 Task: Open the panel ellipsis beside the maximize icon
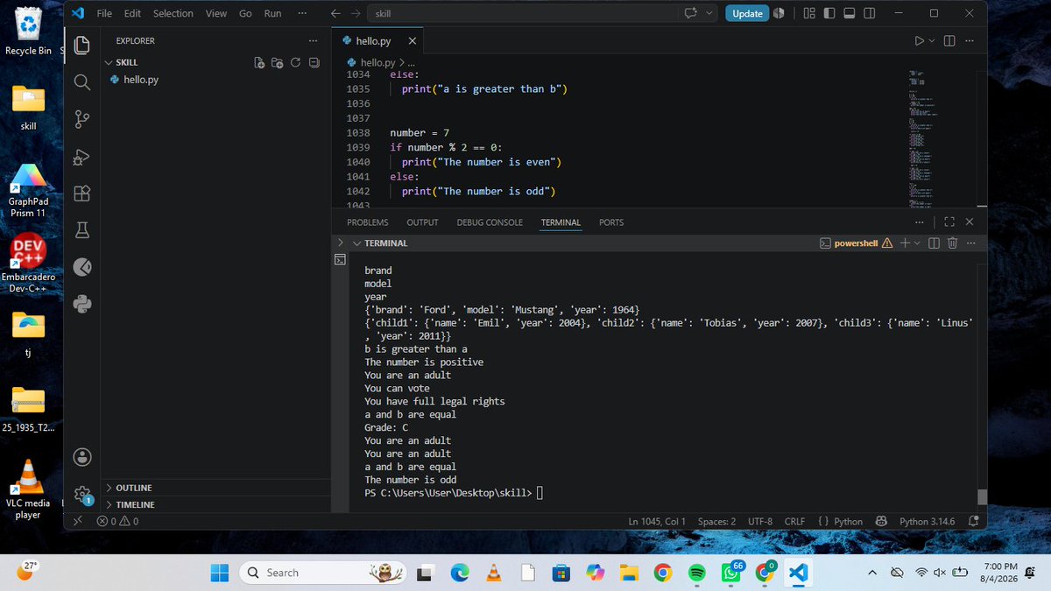tap(919, 222)
